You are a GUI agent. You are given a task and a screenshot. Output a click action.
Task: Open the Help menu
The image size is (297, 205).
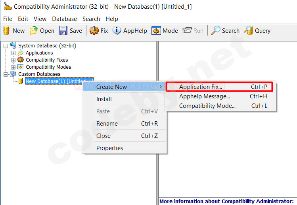tap(112, 19)
